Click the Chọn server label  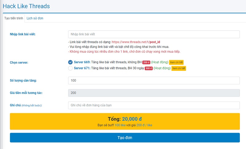click(x=19, y=62)
